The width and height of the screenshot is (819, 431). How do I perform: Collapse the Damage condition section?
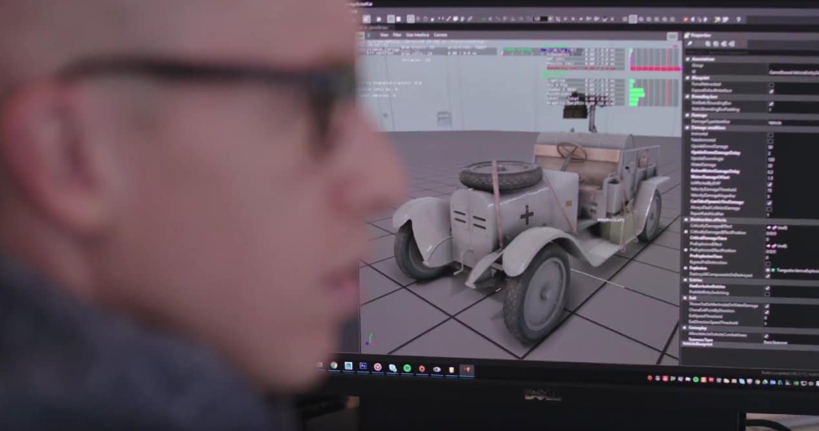click(x=687, y=128)
